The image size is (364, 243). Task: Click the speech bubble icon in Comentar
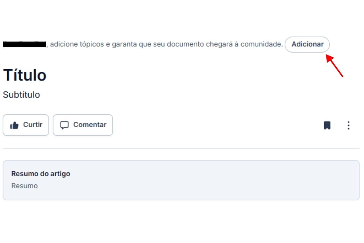[64, 125]
